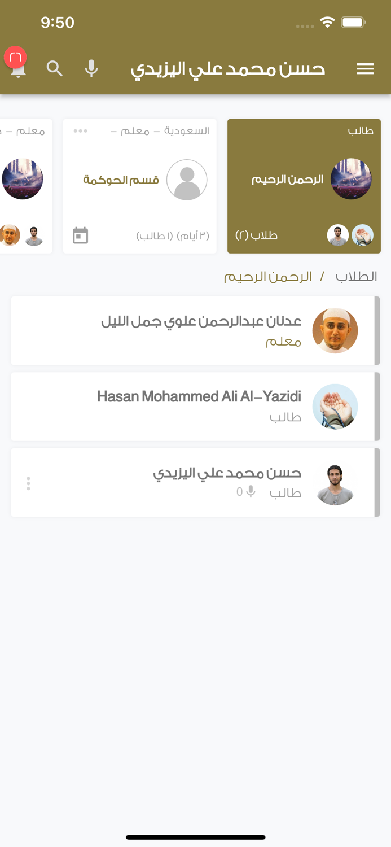Screen dimensions: 391x847
Task: Click the scrollbar thumb beside the teacher entry
Action: 377,331
